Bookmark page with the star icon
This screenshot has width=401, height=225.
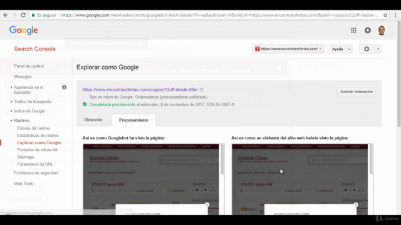pyautogui.click(x=385, y=15)
